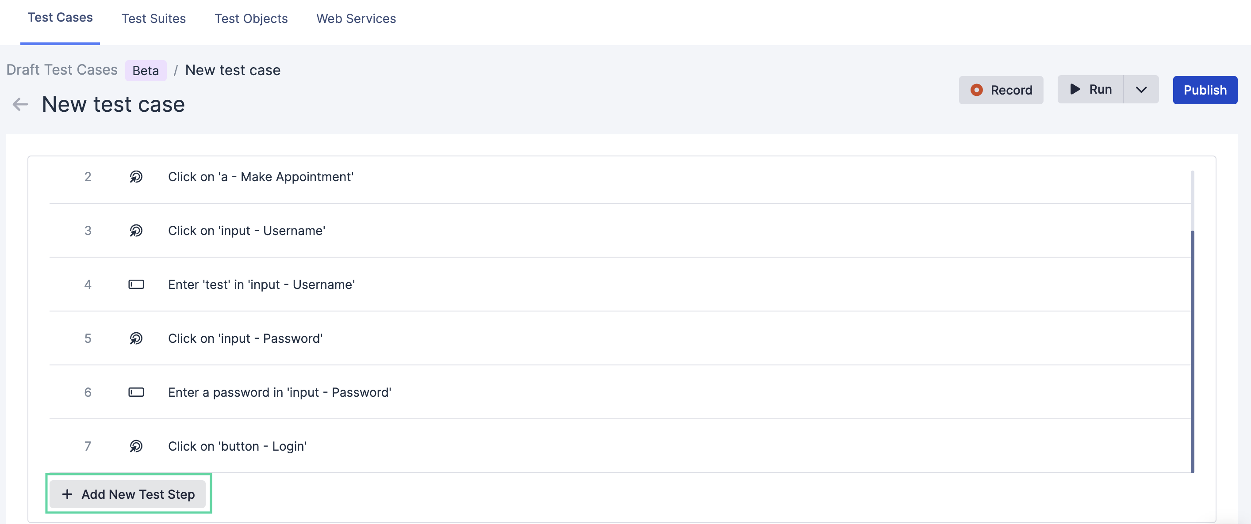
Task: Open the Web Services menu item
Action: point(357,18)
